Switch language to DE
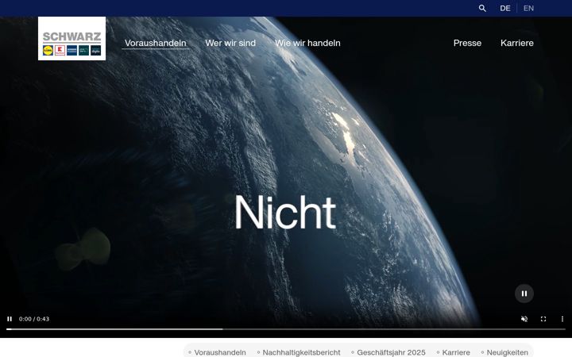The height and width of the screenshot is (357, 572). pos(505,8)
